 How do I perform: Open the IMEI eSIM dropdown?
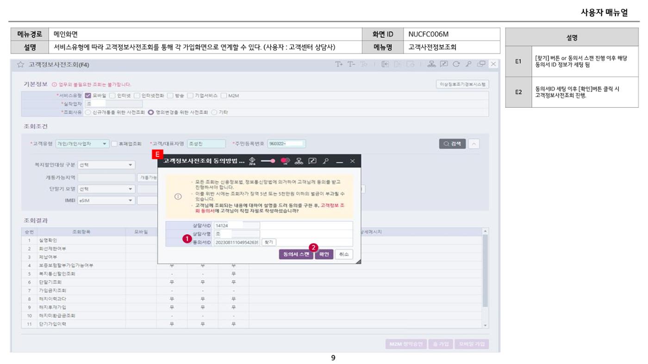tap(106, 200)
